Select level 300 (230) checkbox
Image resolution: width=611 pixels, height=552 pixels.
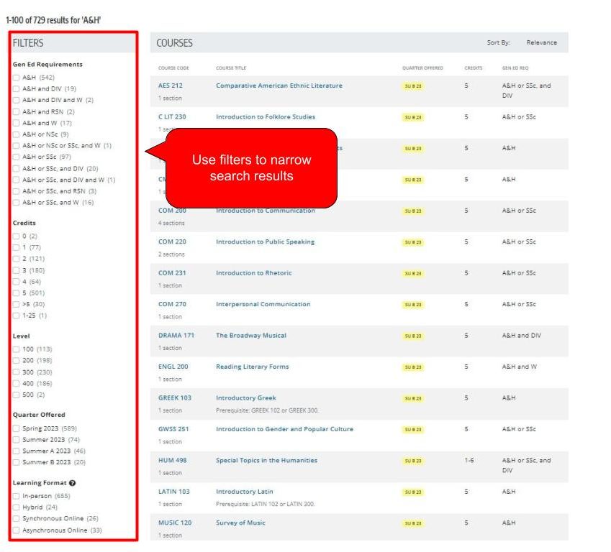click(x=16, y=372)
